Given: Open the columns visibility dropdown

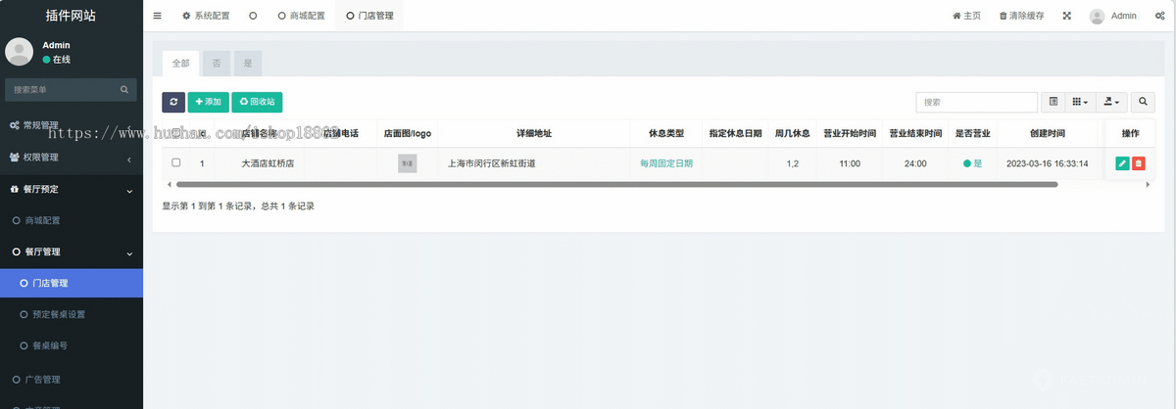Looking at the screenshot, I should point(1080,102).
